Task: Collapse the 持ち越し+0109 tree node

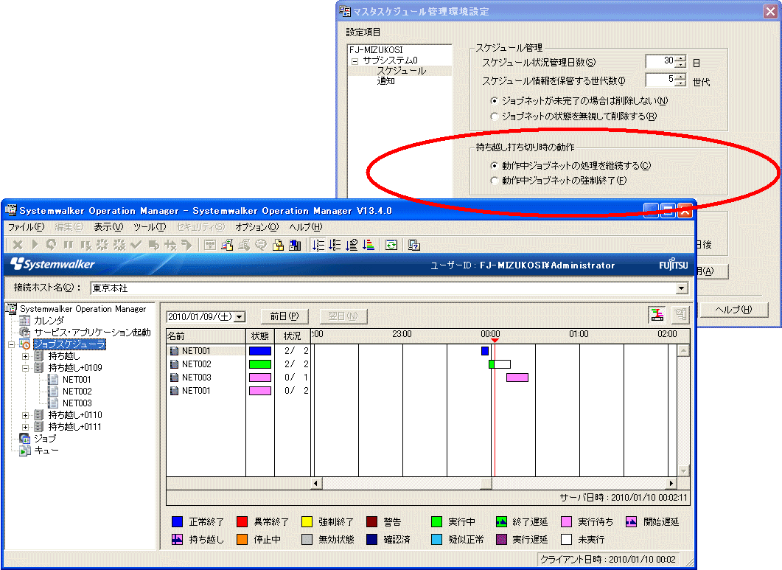Action: 26,368
